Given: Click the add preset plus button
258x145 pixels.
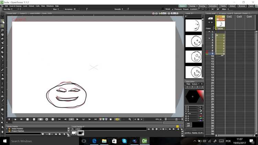Looking at the screenshot, I should [x=203, y=9].
